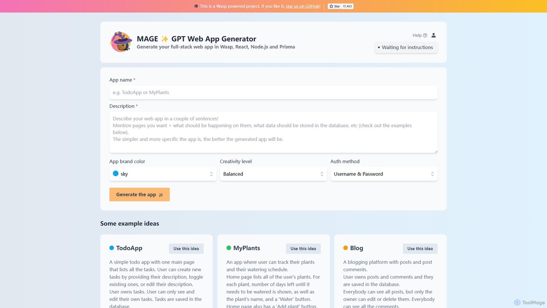Click the magic wand icon on Generate button

click(x=161, y=195)
